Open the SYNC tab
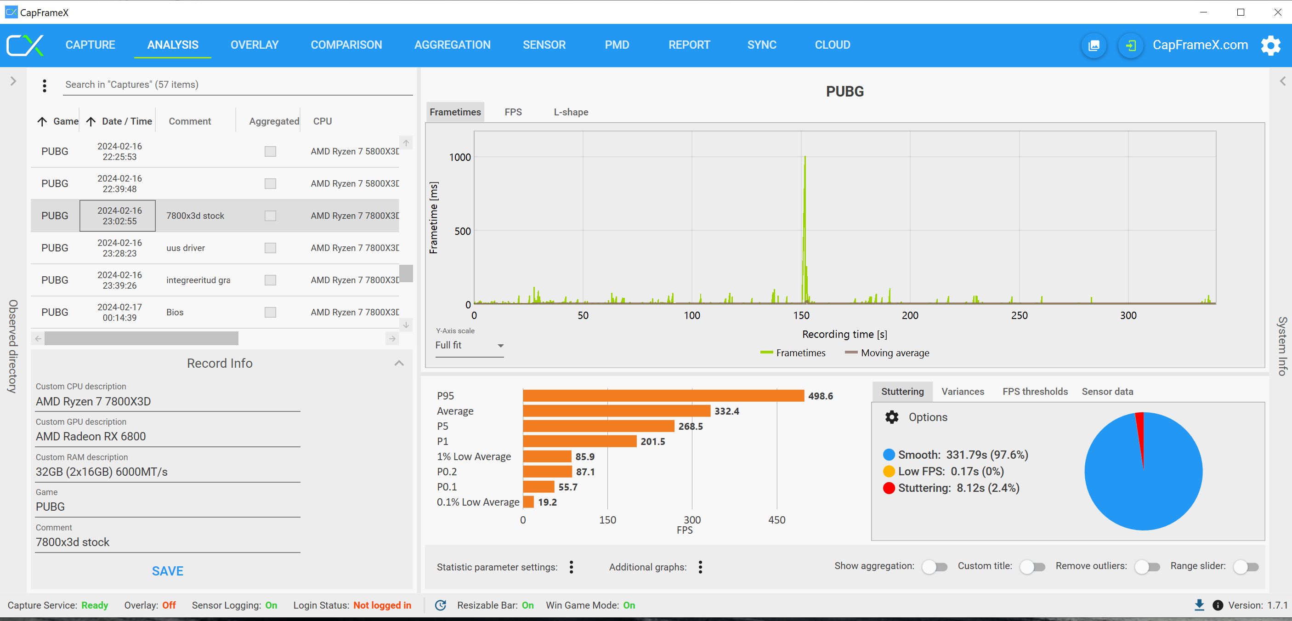The height and width of the screenshot is (621, 1292). [x=762, y=45]
